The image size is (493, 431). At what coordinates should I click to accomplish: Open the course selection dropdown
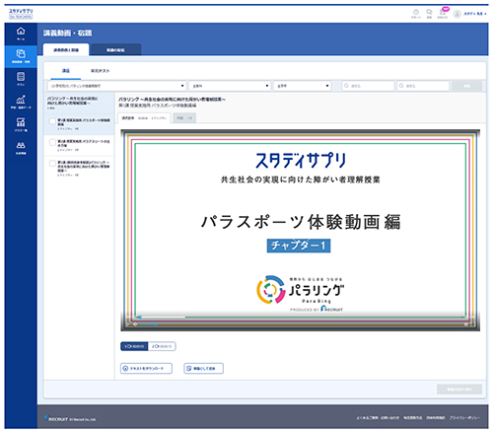point(116,86)
